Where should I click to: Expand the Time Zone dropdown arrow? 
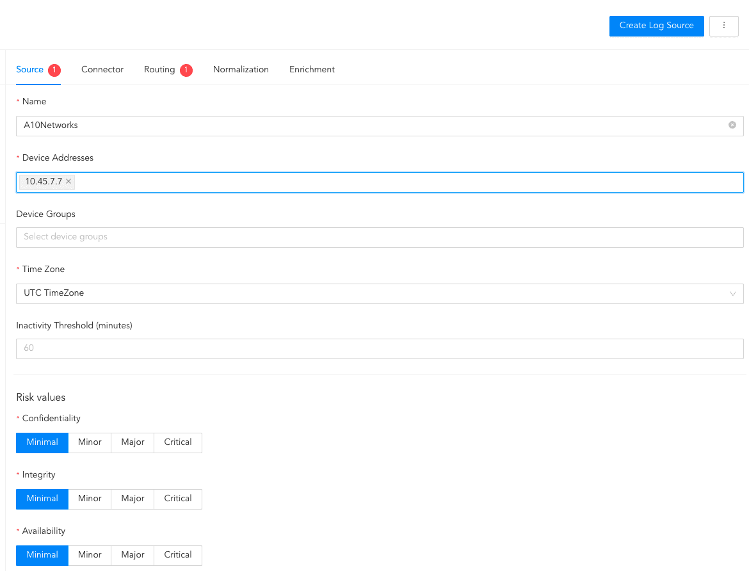pyautogui.click(x=732, y=294)
